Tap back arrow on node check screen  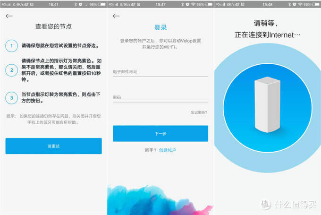click(x=8, y=16)
